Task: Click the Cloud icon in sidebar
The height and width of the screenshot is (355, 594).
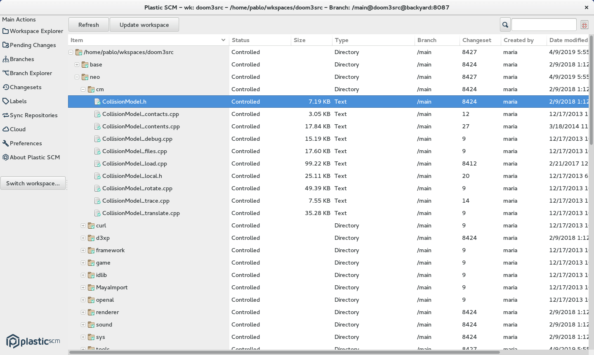Action: 6,129
